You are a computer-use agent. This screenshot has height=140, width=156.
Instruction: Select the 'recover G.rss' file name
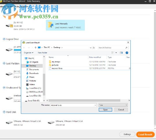click(57, 68)
